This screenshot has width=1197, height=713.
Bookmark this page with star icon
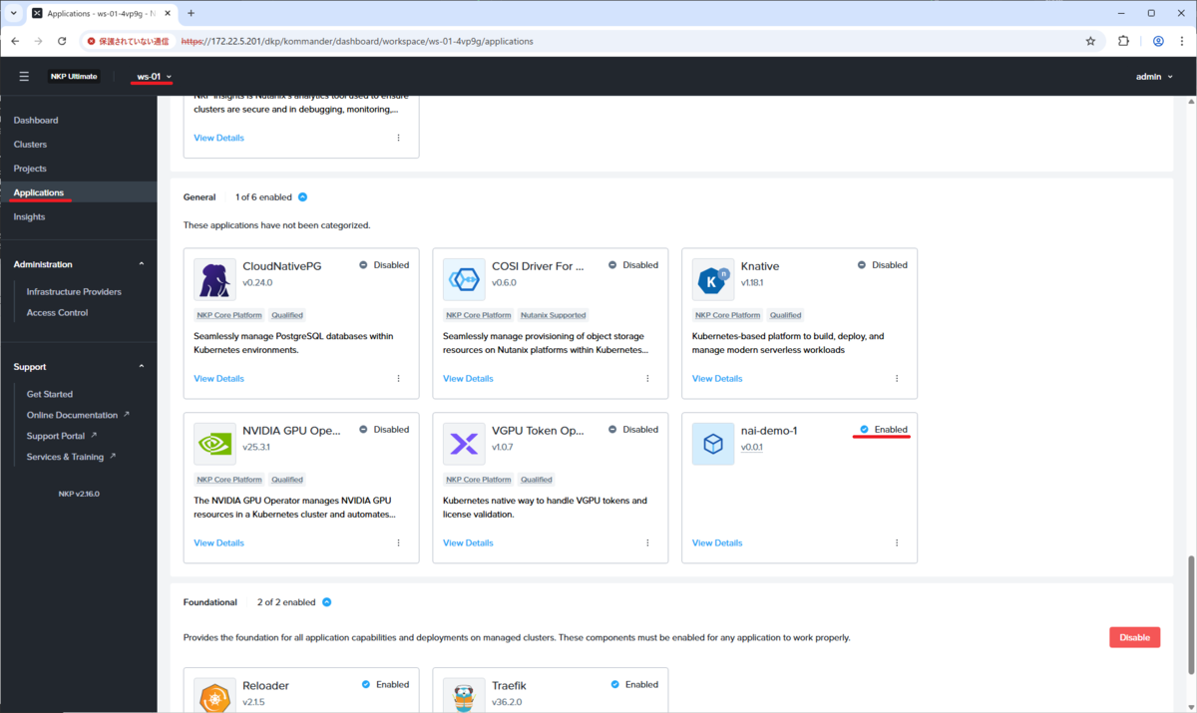(1090, 41)
